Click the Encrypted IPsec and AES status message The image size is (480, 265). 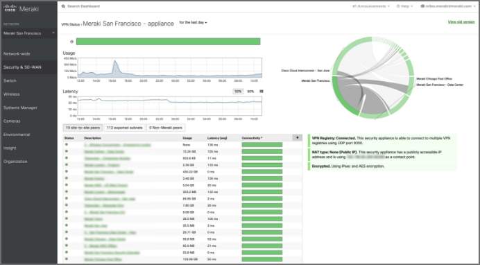(382, 166)
